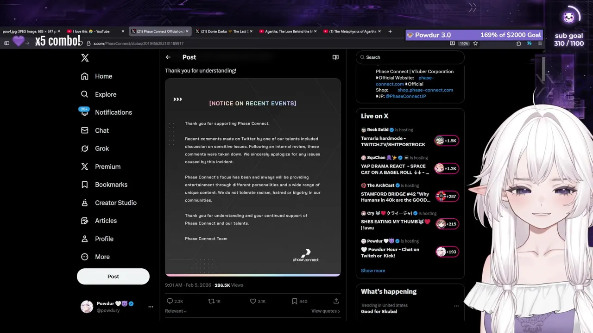The height and width of the screenshot is (333, 593).
Task: Open reader view icon beside Post header
Action: 335,57
